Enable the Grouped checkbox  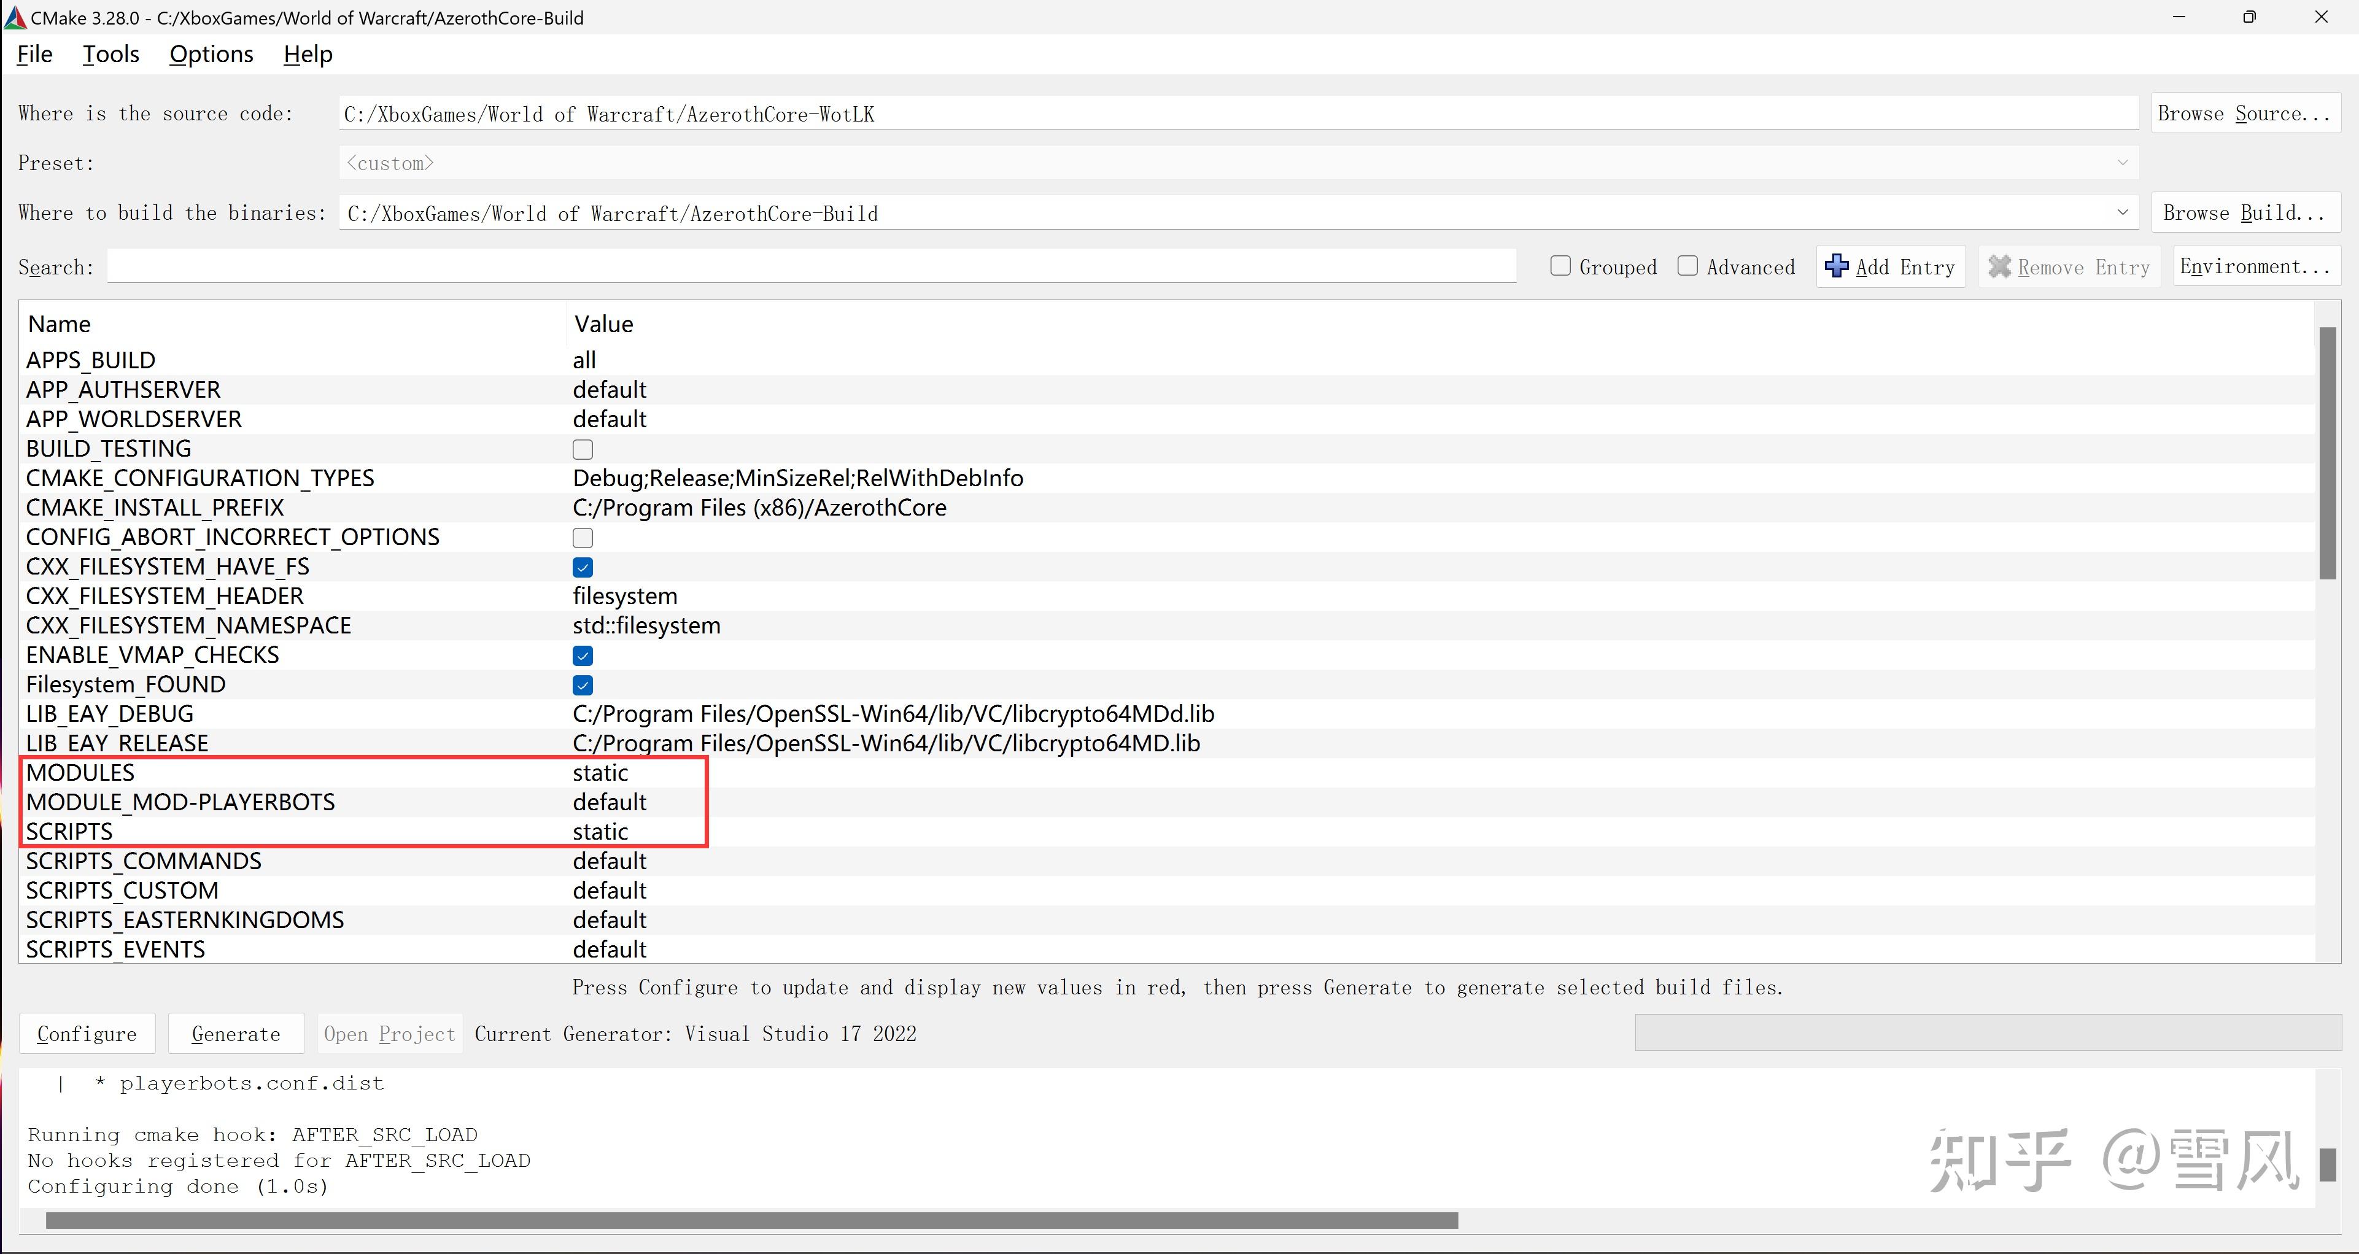1560,266
